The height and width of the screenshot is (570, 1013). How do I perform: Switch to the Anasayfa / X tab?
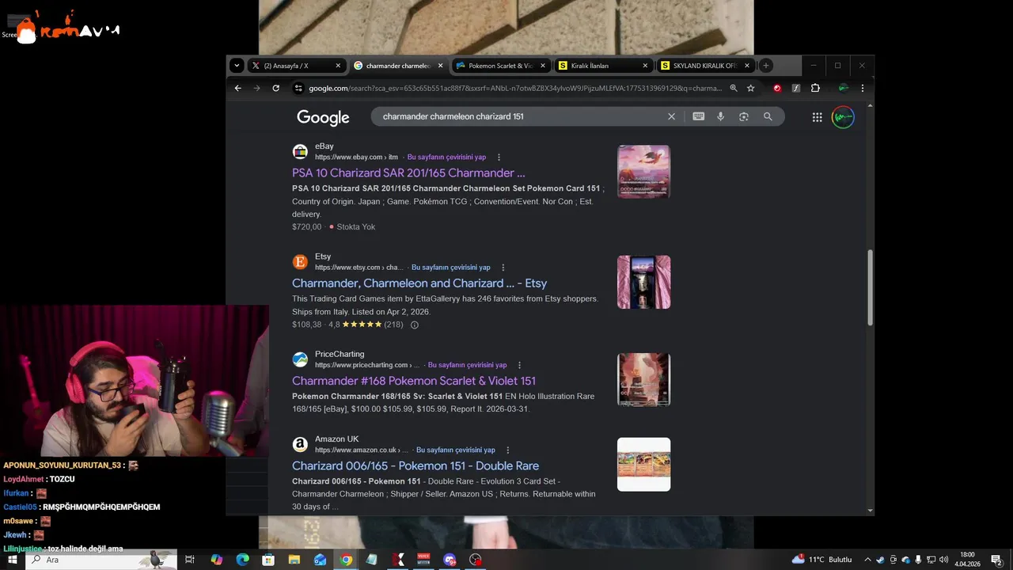(297, 66)
